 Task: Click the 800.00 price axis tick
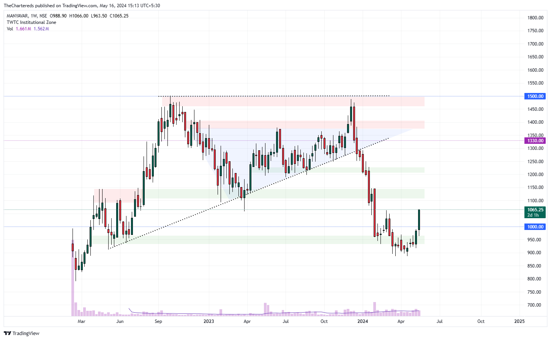(x=534, y=279)
